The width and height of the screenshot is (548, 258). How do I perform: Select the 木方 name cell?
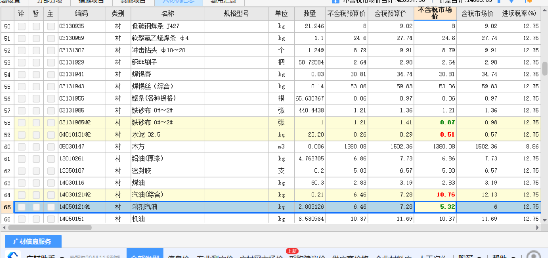(168, 147)
